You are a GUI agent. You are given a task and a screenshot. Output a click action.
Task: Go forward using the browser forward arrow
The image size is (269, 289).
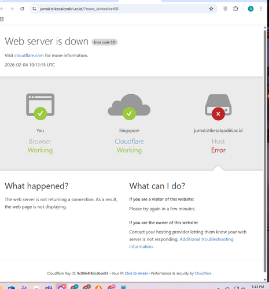pyautogui.click(x=12, y=9)
